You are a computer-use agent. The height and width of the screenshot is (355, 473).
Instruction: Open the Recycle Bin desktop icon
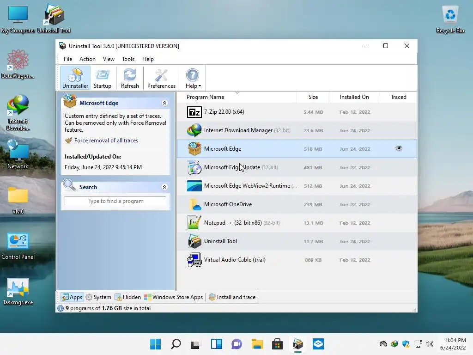450,18
